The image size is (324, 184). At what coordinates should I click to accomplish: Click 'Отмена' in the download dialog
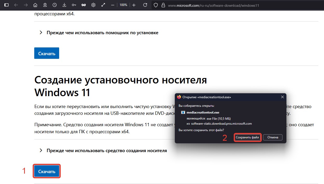tap(273, 137)
